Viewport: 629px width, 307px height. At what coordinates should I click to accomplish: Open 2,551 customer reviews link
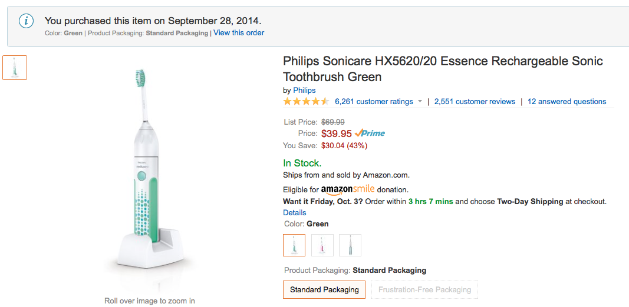pyautogui.click(x=475, y=102)
